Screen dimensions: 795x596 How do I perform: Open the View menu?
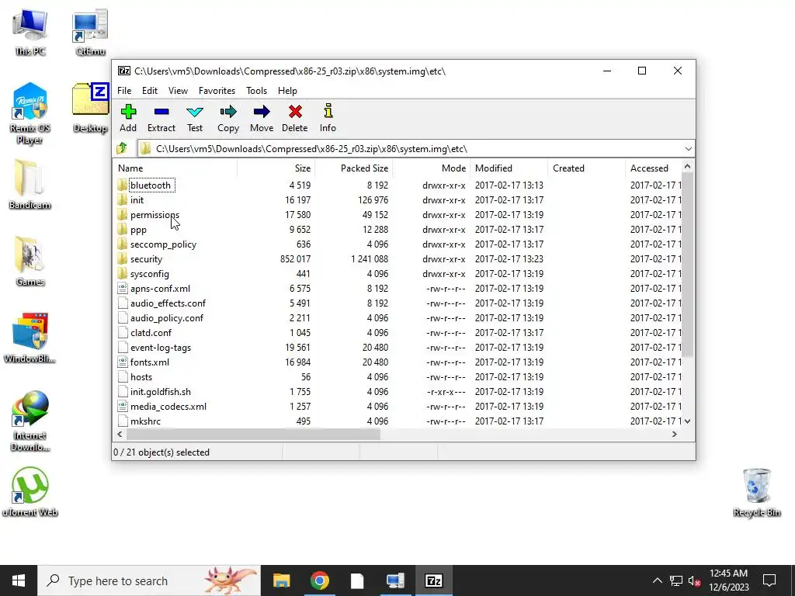point(178,91)
